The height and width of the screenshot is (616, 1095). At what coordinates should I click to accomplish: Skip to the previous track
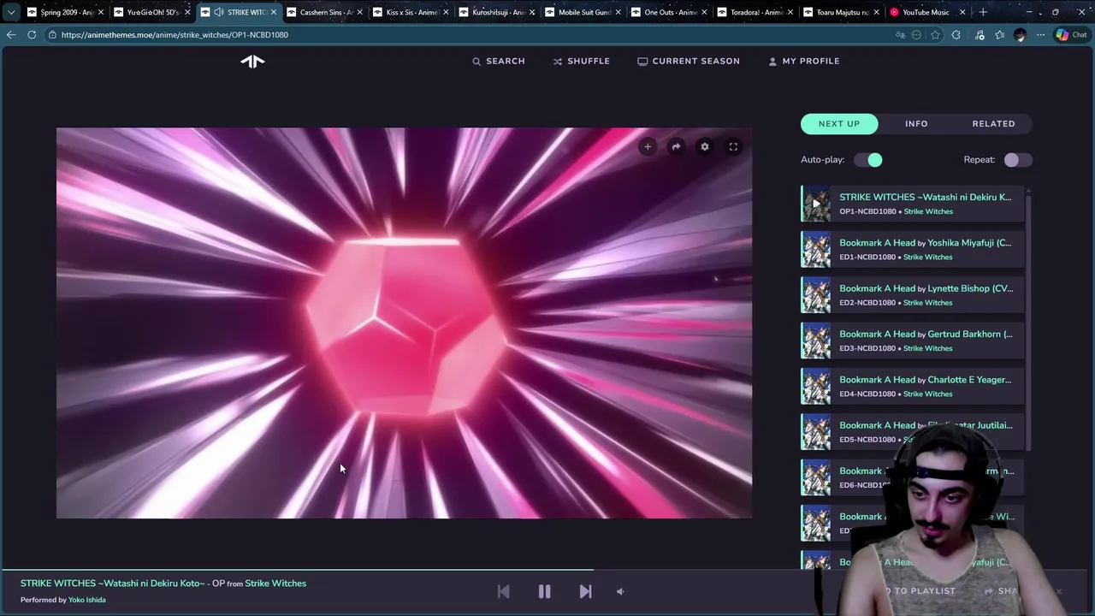click(503, 591)
